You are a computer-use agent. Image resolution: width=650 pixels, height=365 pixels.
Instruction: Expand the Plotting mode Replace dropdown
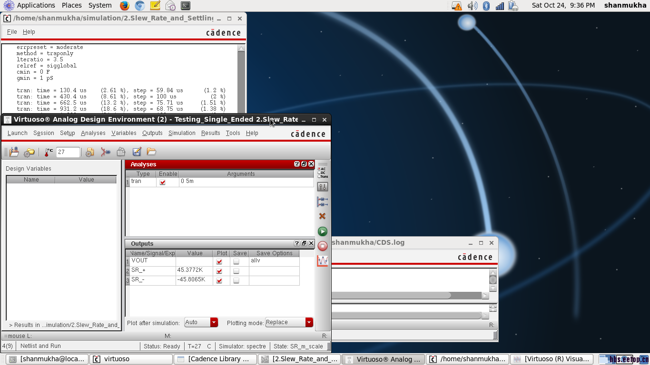309,322
